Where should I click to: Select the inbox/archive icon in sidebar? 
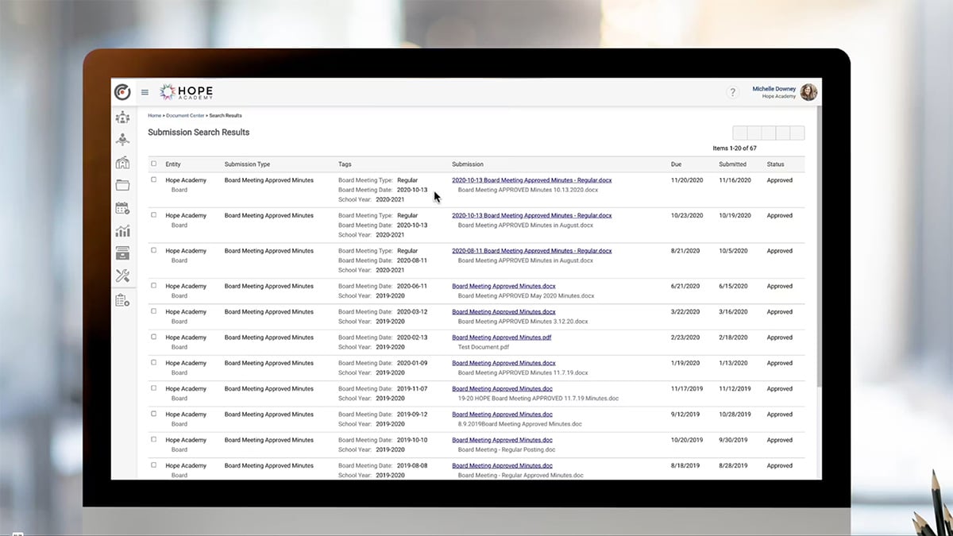pyautogui.click(x=123, y=253)
